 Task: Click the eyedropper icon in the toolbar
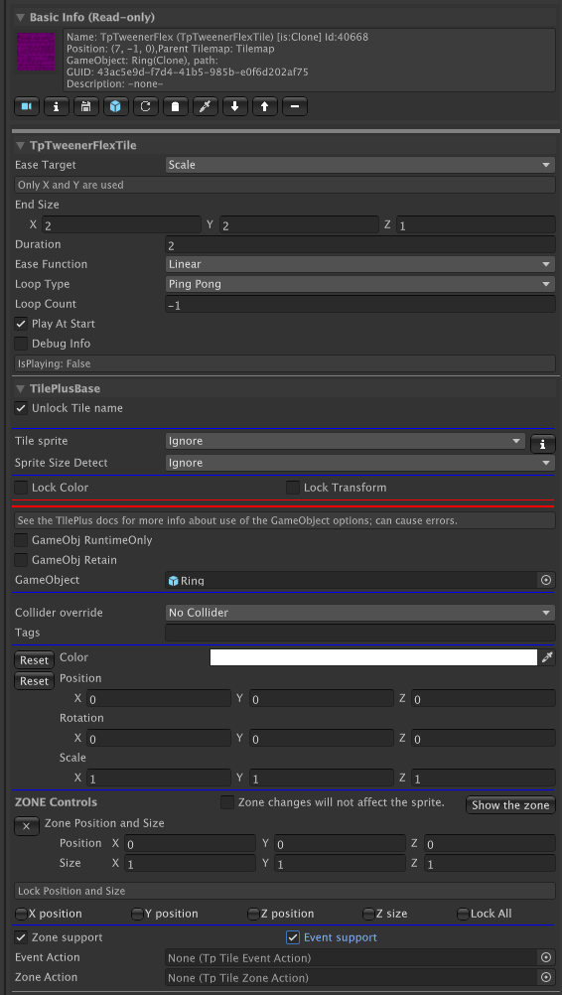click(x=205, y=106)
